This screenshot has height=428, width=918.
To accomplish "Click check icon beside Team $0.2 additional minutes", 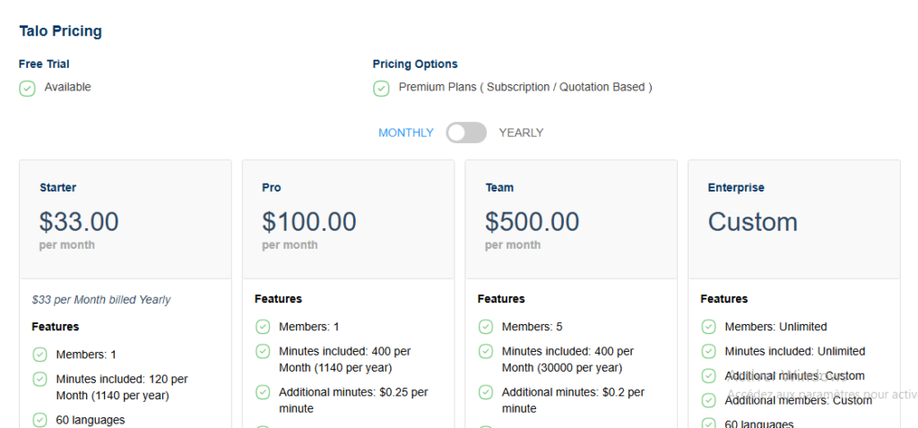I will coord(486,392).
